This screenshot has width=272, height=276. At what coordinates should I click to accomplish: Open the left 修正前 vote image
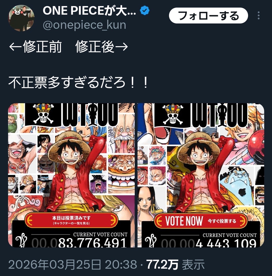tap(71, 175)
